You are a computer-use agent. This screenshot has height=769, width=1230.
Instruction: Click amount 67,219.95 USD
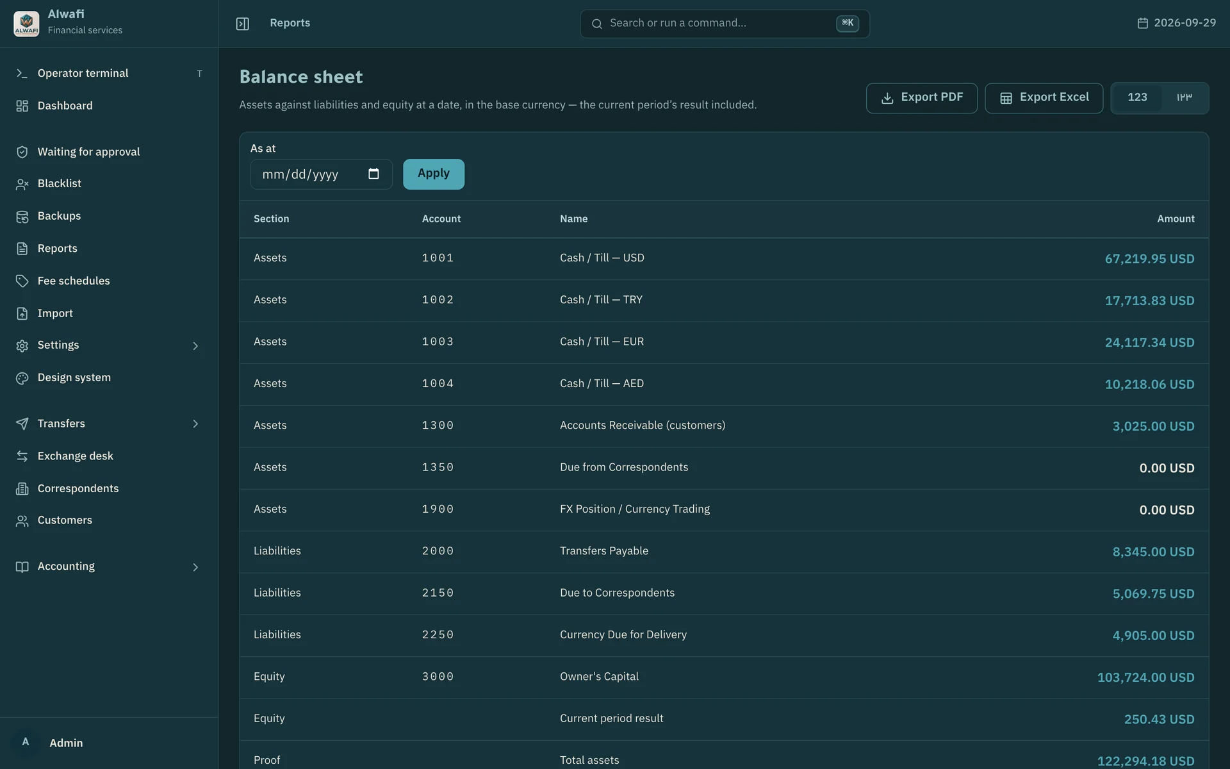1149,259
